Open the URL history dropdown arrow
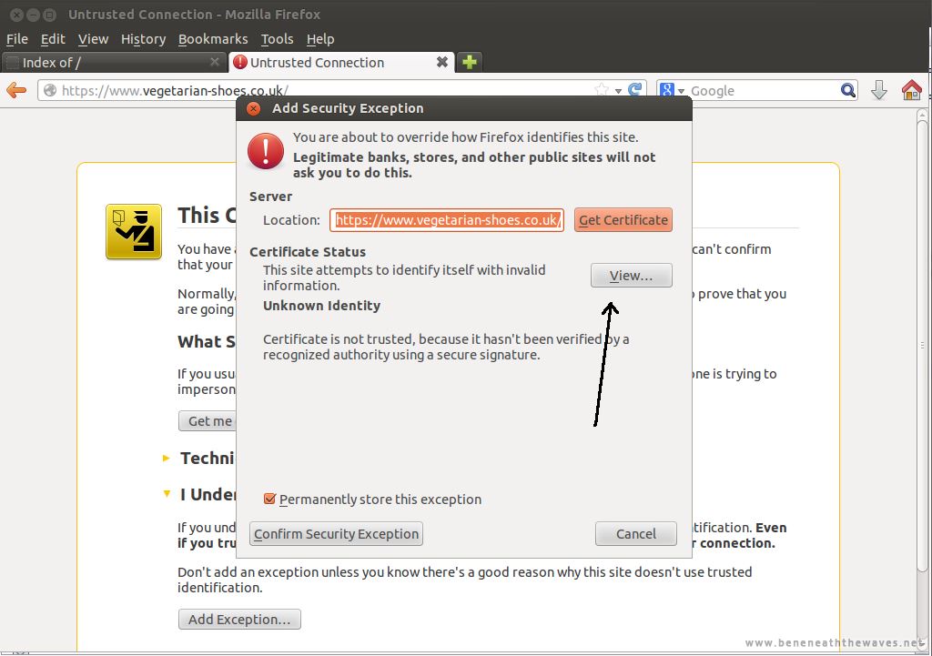 618,91
